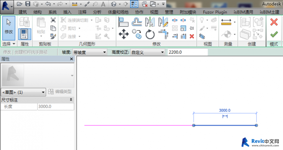
Task: Click the dimension permanent toggle symbol
Action: pos(225,116)
